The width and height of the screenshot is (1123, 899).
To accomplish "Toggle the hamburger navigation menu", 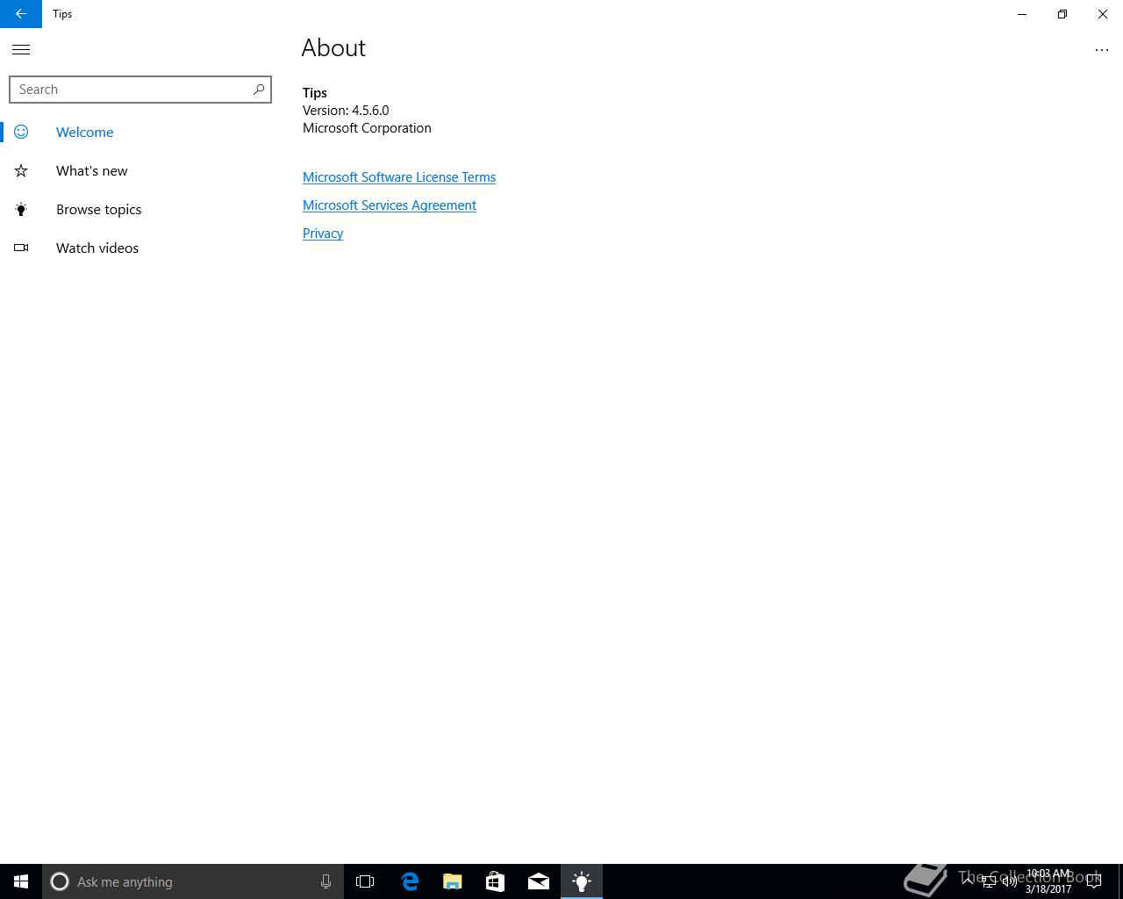I will pyautogui.click(x=21, y=50).
